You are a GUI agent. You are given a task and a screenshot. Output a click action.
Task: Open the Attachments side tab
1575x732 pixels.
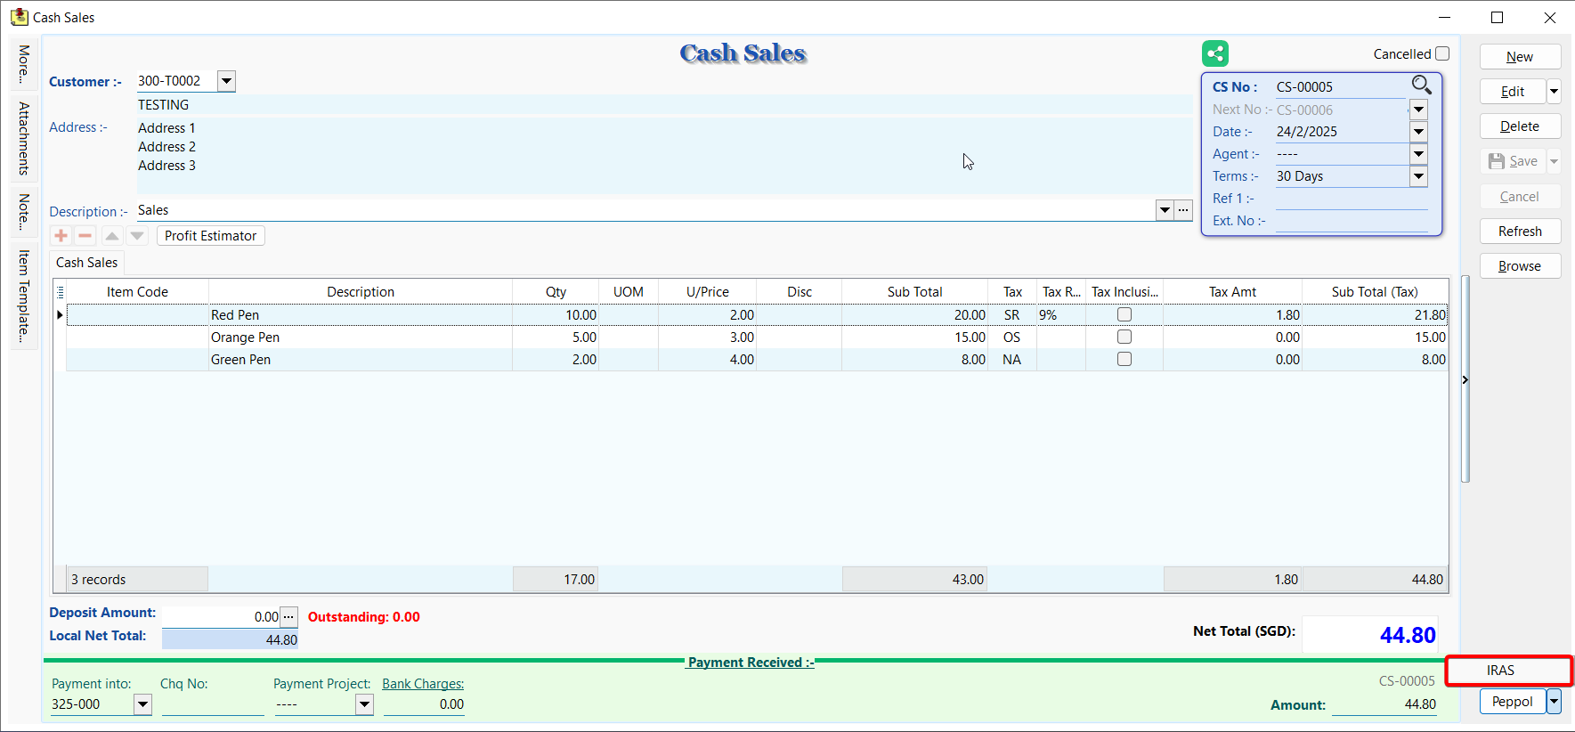pyautogui.click(x=24, y=138)
